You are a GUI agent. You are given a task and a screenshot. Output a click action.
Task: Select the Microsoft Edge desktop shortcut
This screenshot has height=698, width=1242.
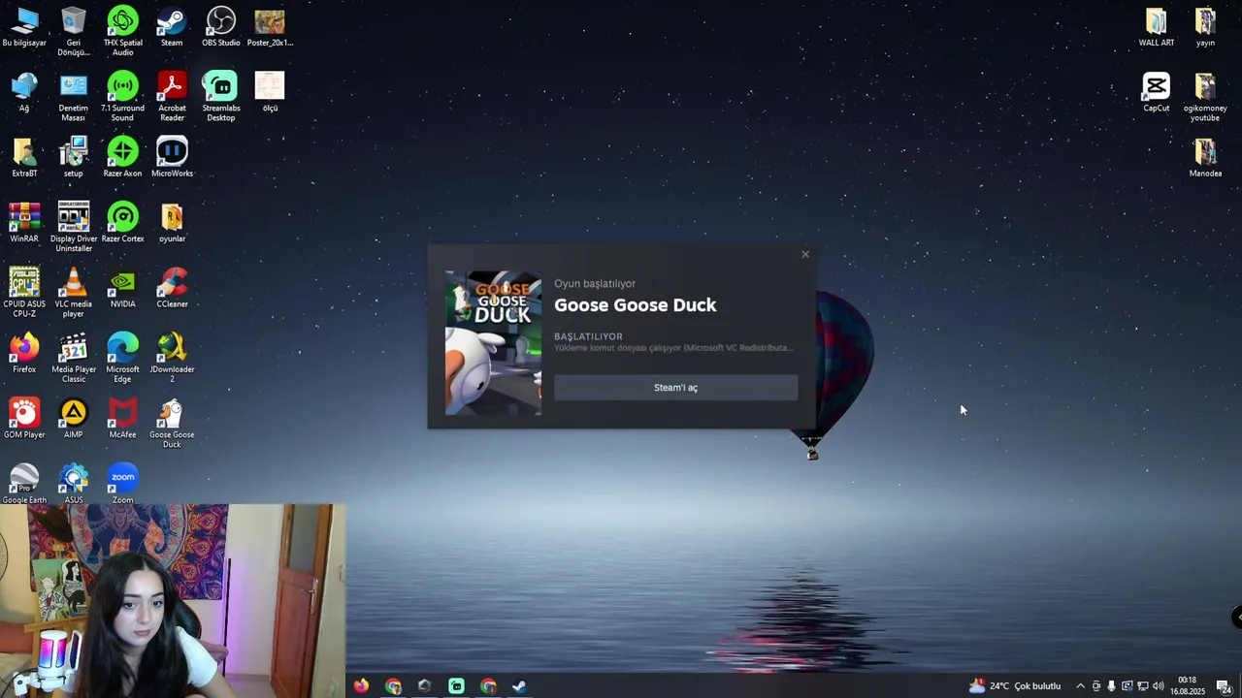coord(122,358)
